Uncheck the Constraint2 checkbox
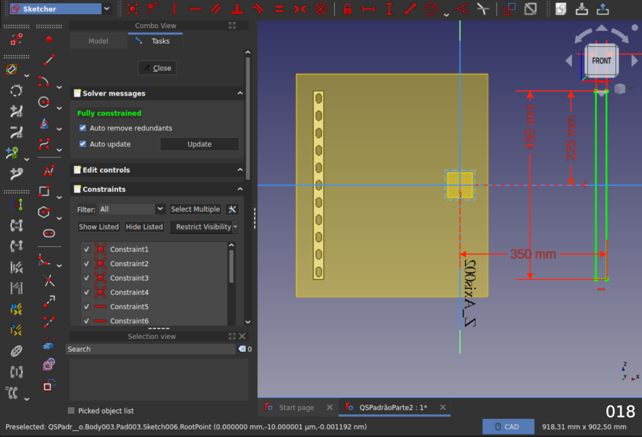This screenshot has height=437, width=642. pyautogui.click(x=86, y=264)
